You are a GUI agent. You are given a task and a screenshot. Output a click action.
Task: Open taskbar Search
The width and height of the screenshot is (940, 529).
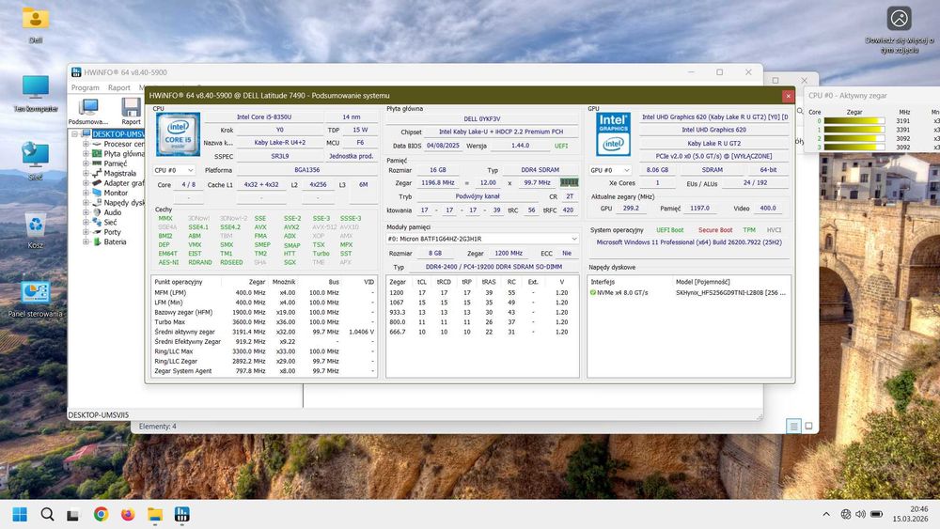[47, 514]
